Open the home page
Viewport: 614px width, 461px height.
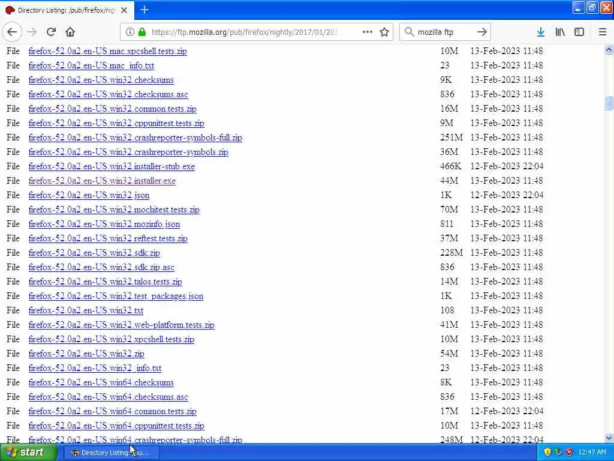(x=70, y=32)
